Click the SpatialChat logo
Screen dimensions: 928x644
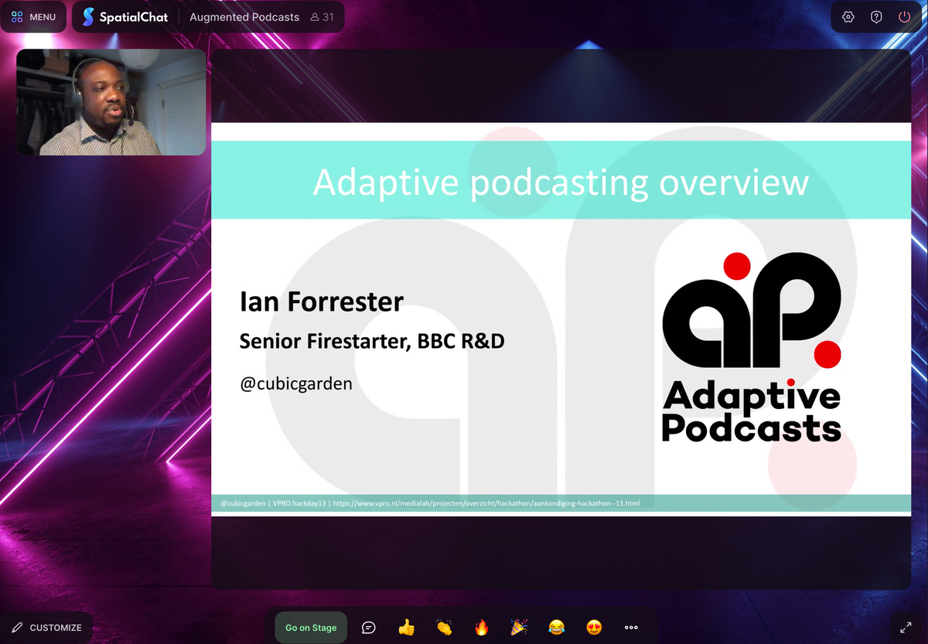125,17
